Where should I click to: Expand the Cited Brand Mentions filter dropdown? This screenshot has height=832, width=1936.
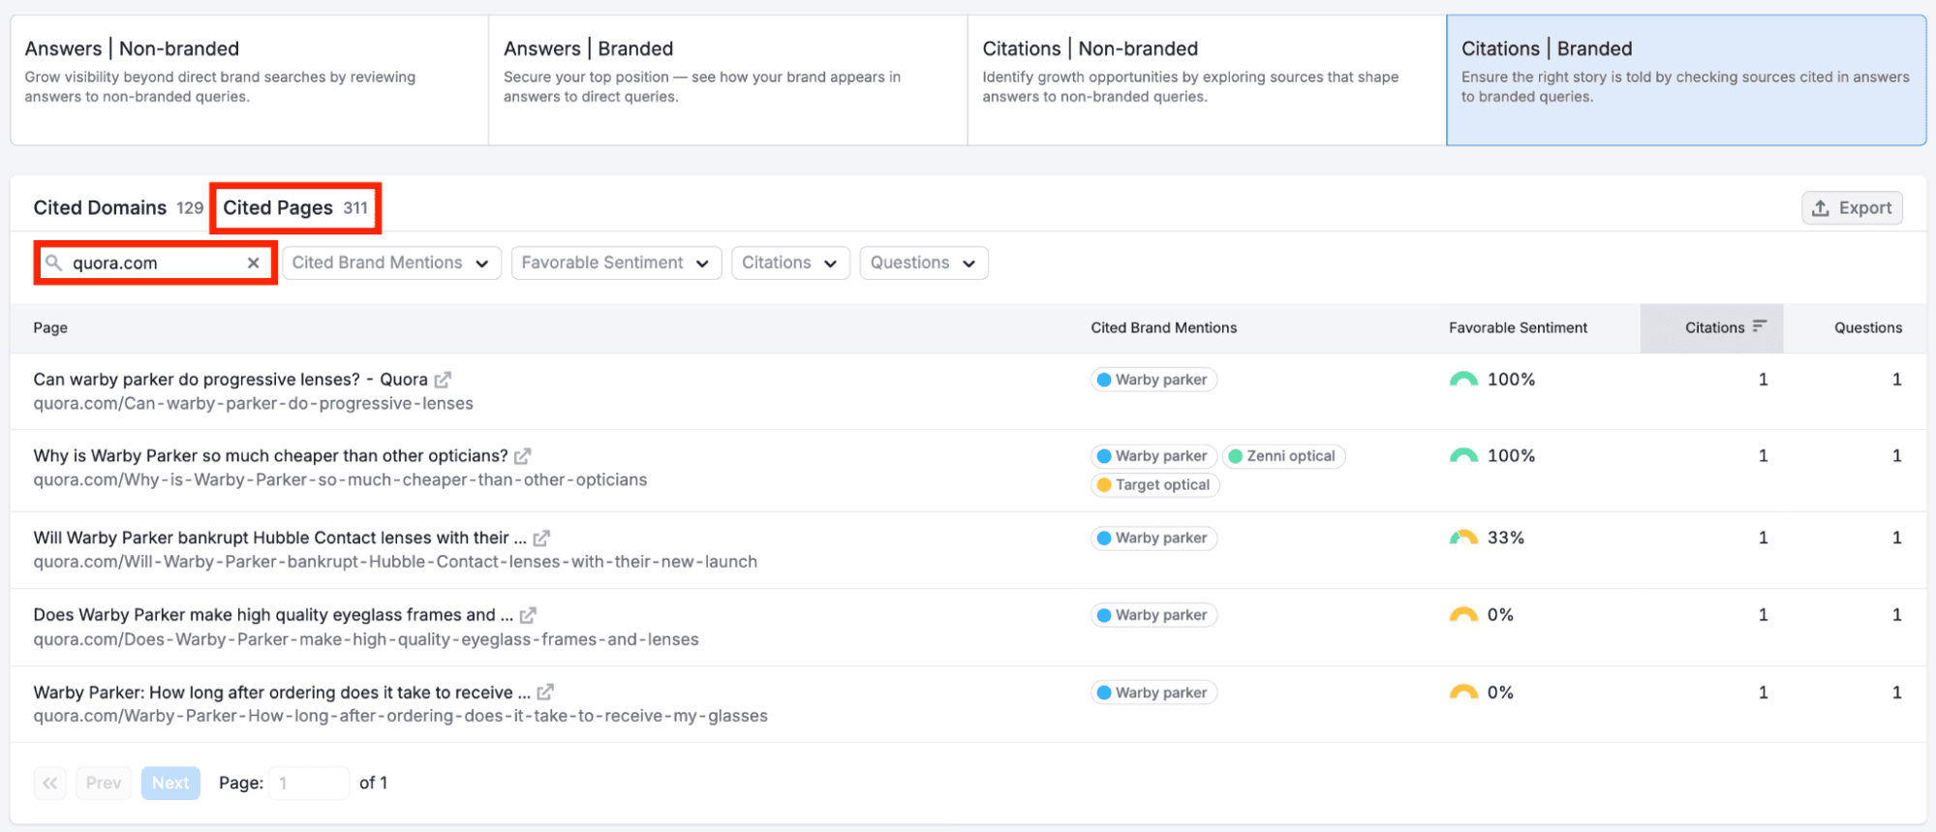point(390,263)
